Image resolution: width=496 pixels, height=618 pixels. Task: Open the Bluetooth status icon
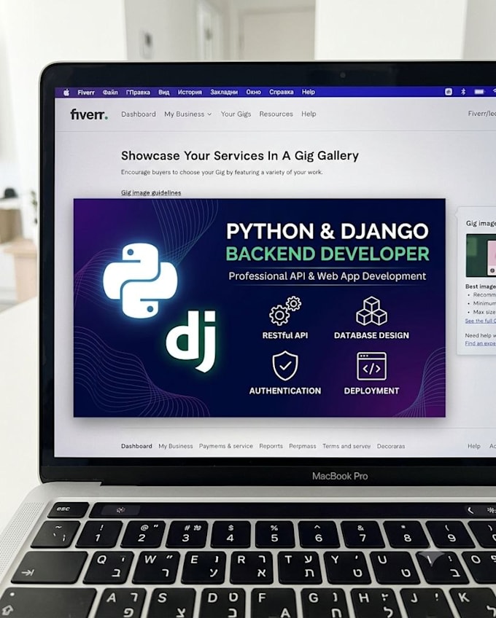(463, 91)
